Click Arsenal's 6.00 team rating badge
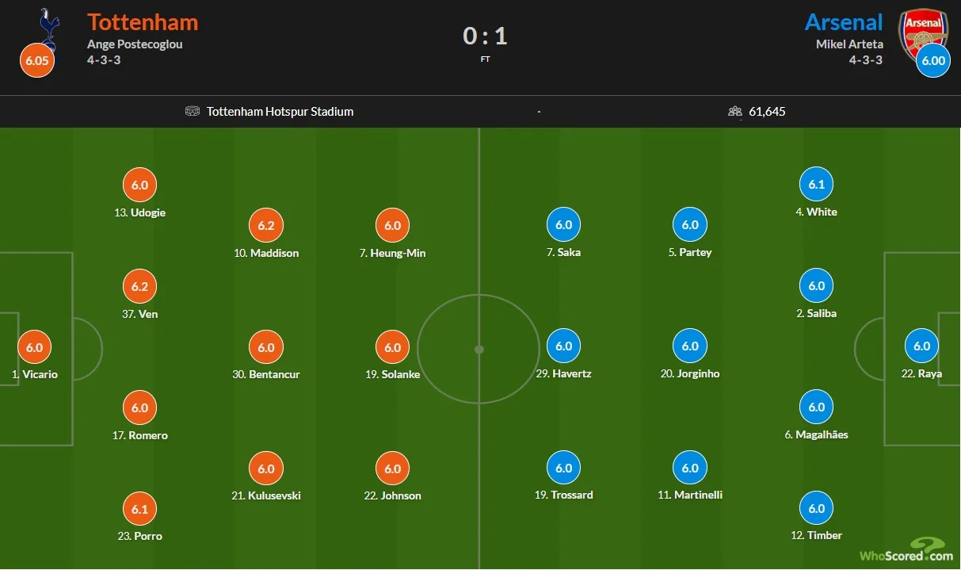The width and height of the screenshot is (961, 570). [932, 61]
